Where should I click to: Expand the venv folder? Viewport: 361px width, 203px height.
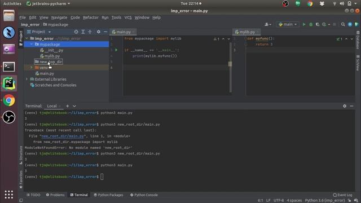coord(32,68)
